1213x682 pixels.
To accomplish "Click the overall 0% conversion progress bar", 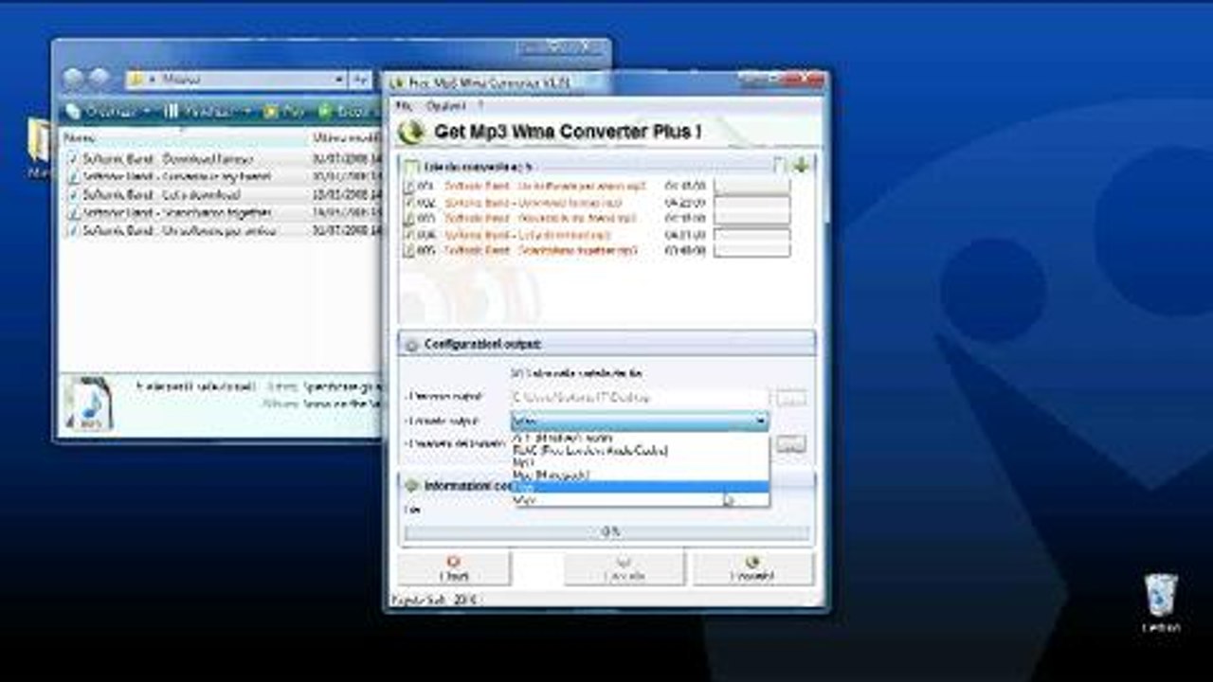I will tap(607, 532).
